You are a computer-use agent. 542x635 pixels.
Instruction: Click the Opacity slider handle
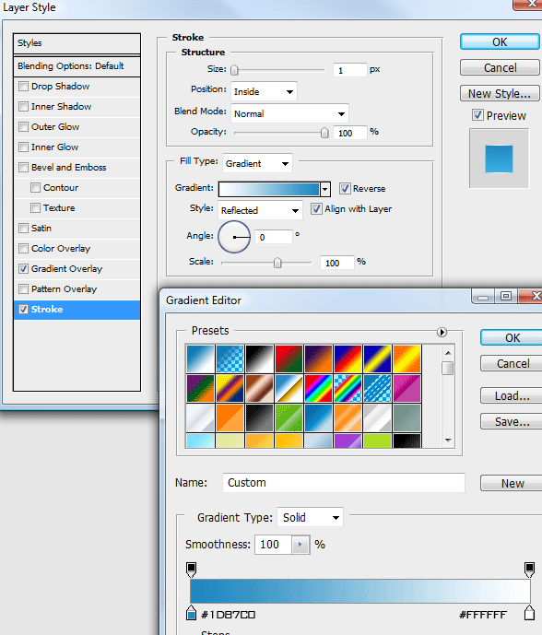tap(324, 133)
